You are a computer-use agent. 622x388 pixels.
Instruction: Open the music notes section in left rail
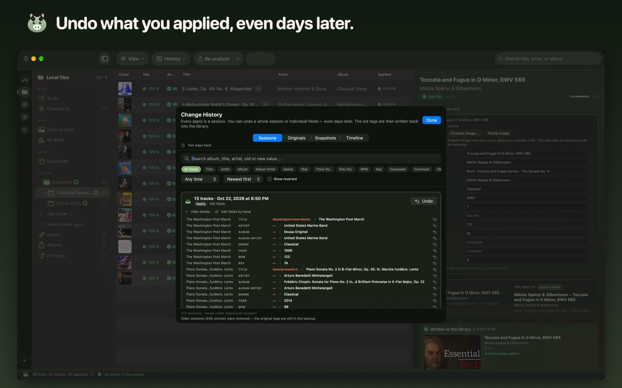point(24,79)
